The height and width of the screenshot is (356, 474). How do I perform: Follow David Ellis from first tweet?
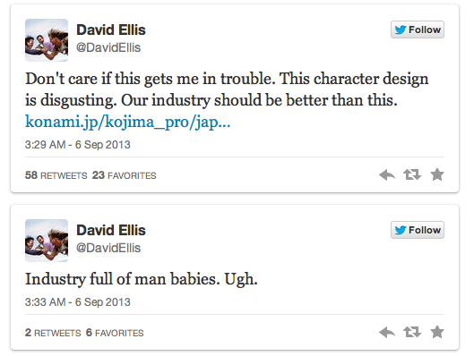tap(418, 30)
